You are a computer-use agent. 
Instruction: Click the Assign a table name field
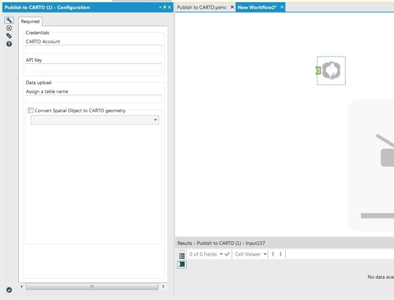(x=93, y=99)
